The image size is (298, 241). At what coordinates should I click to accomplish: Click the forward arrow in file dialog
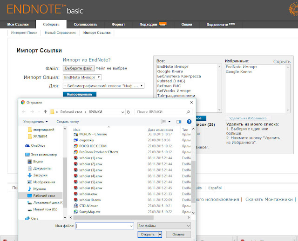(x=32, y=112)
